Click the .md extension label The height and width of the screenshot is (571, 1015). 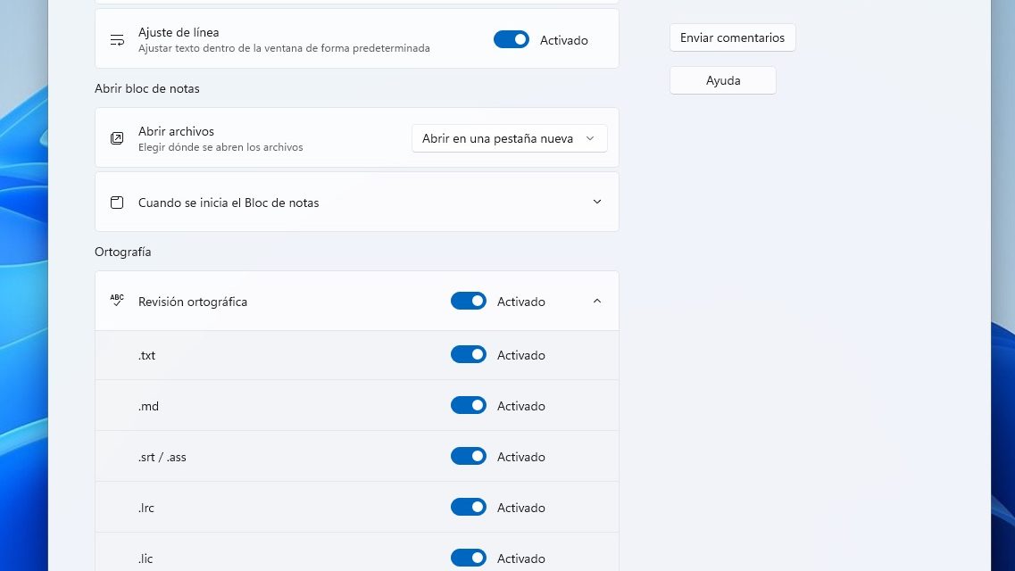click(148, 406)
